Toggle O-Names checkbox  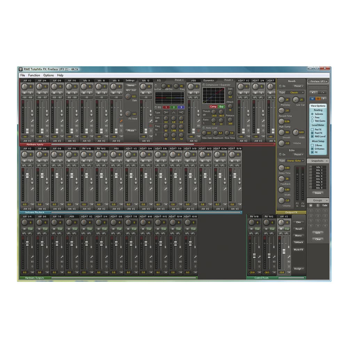tap(312, 149)
